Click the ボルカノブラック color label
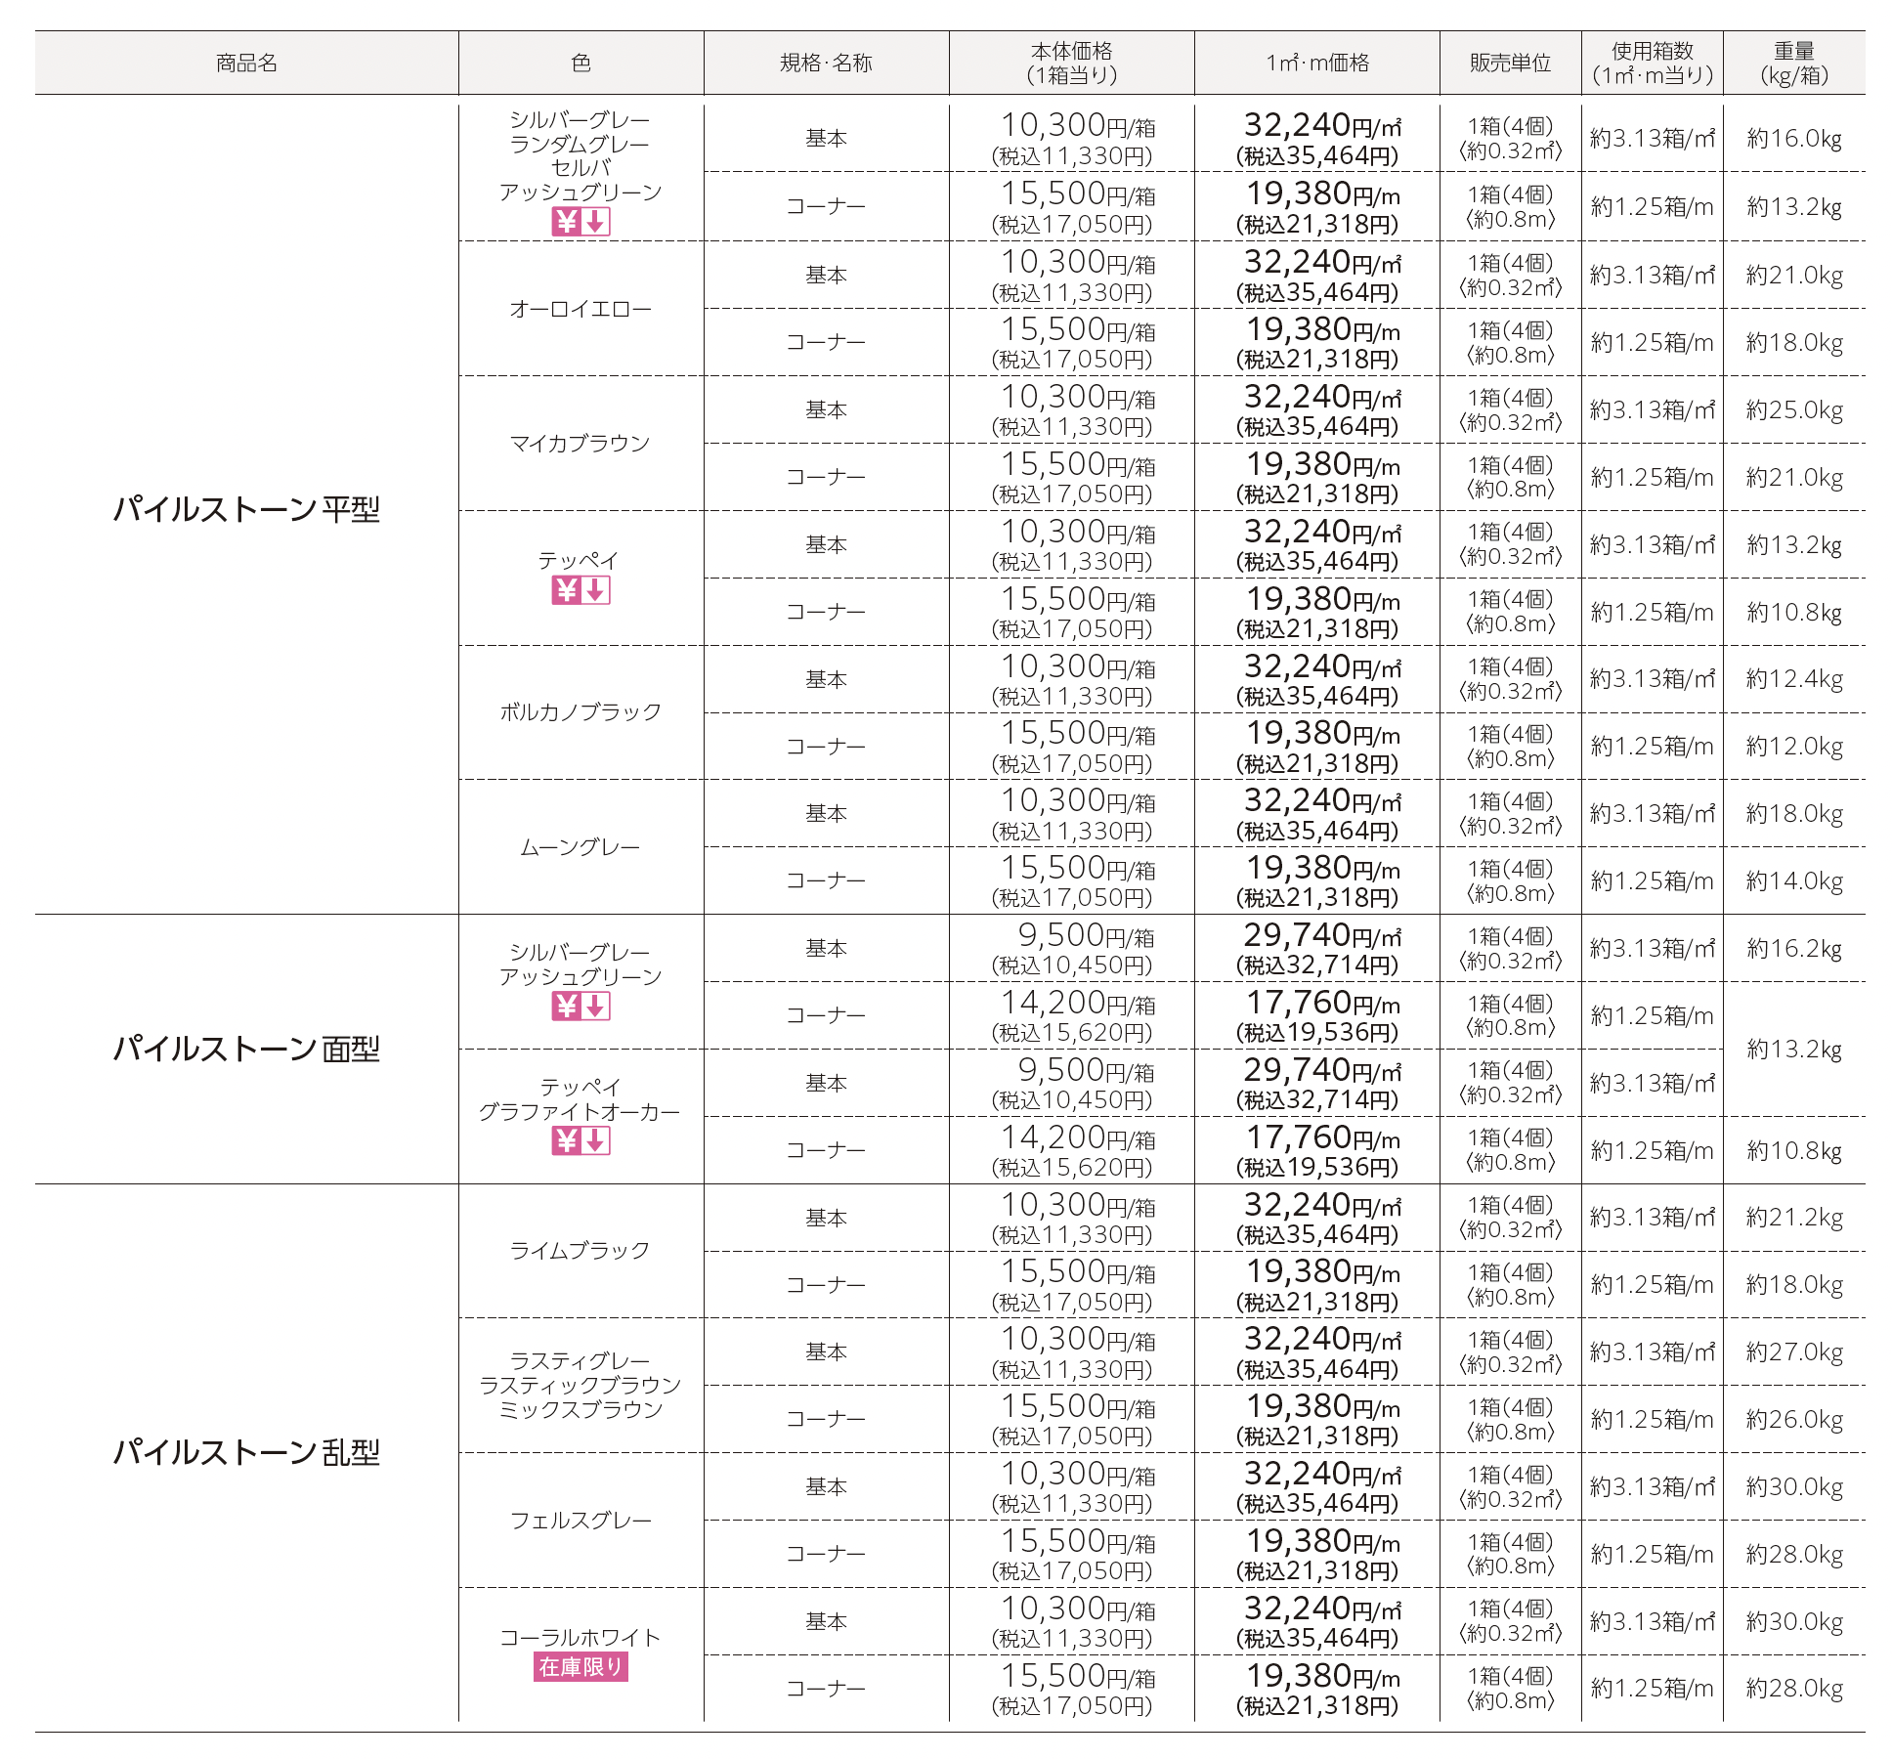 580,712
